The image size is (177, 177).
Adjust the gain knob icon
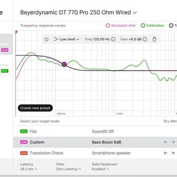(145, 39)
